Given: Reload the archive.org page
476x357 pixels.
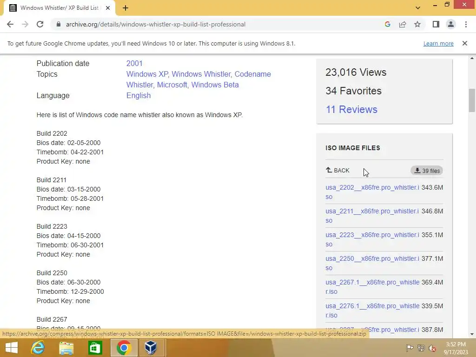Looking at the screenshot, I should click(x=40, y=24).
